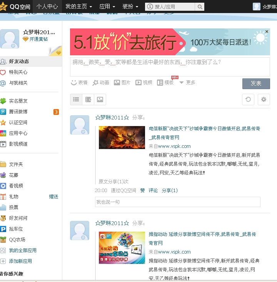This screenshot has width=277, height=282.
Task: Click the orange 3 notification badge
Action: click(x=56, y=112)
